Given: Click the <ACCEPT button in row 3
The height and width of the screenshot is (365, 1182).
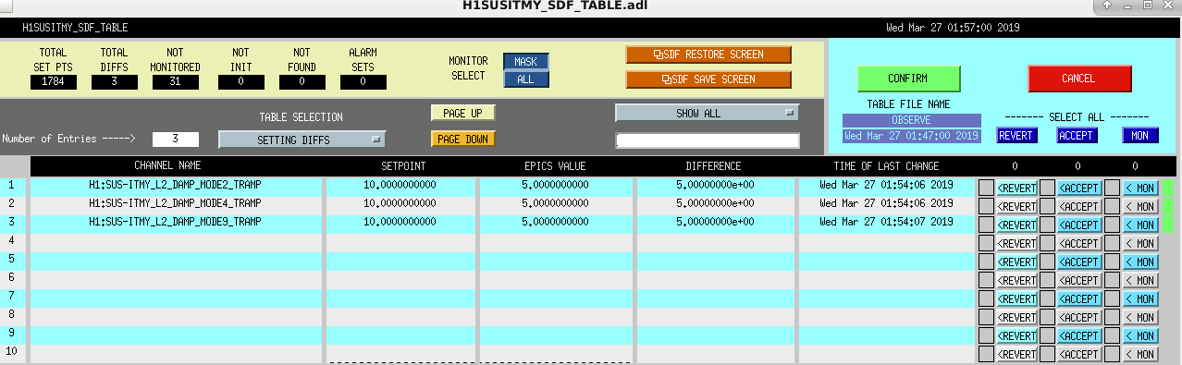Looking at the screenshot, I should (x=1079, y=225).
